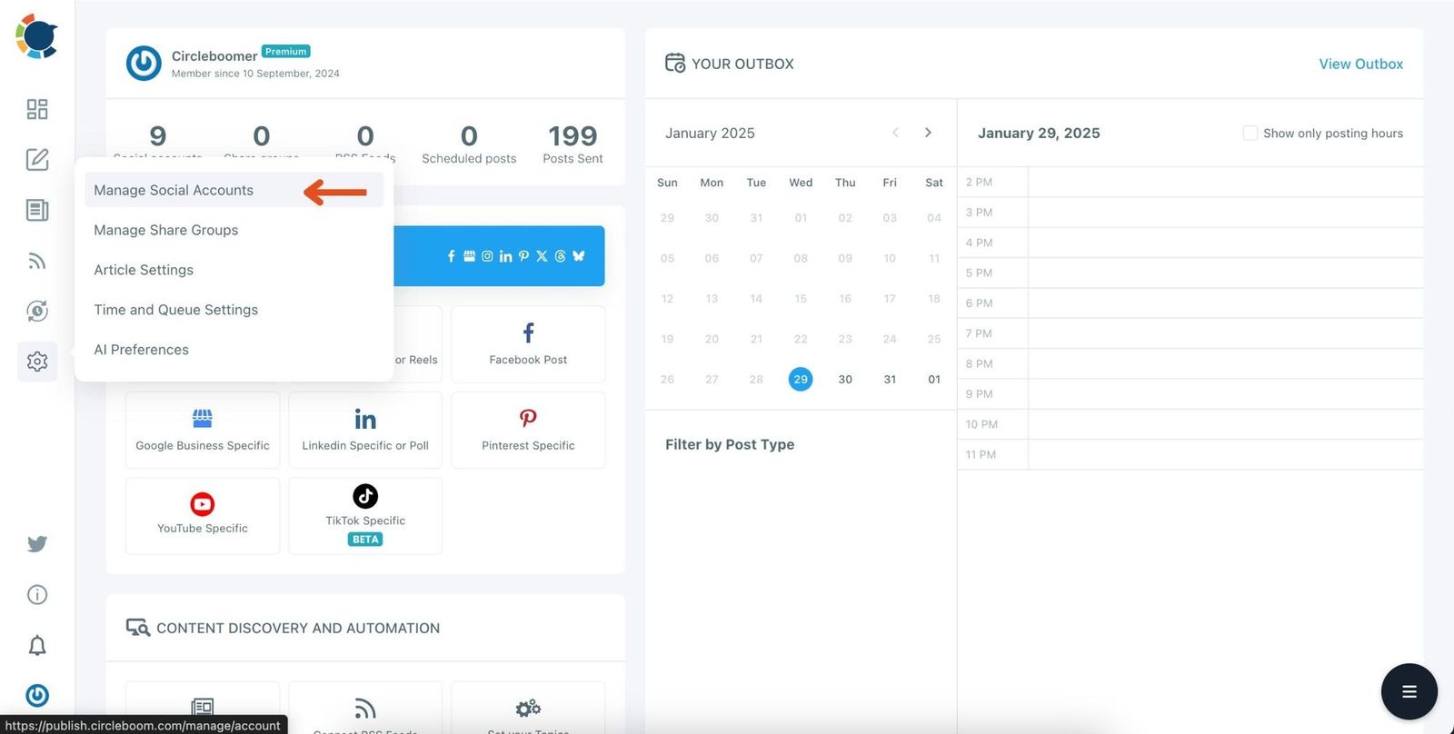Click the View Outbox link
The image size is (1454, 734).
coord(1360,64)
